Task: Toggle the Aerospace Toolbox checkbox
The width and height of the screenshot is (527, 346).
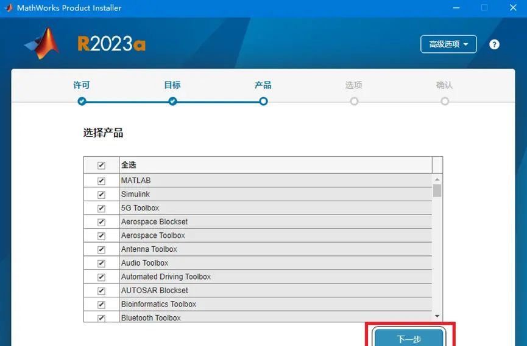Action: tap(101, 236)
